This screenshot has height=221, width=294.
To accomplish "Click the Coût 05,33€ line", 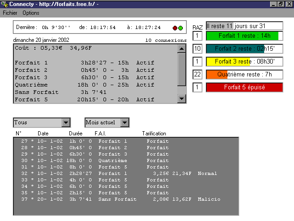I will click(x=53, y=48).
